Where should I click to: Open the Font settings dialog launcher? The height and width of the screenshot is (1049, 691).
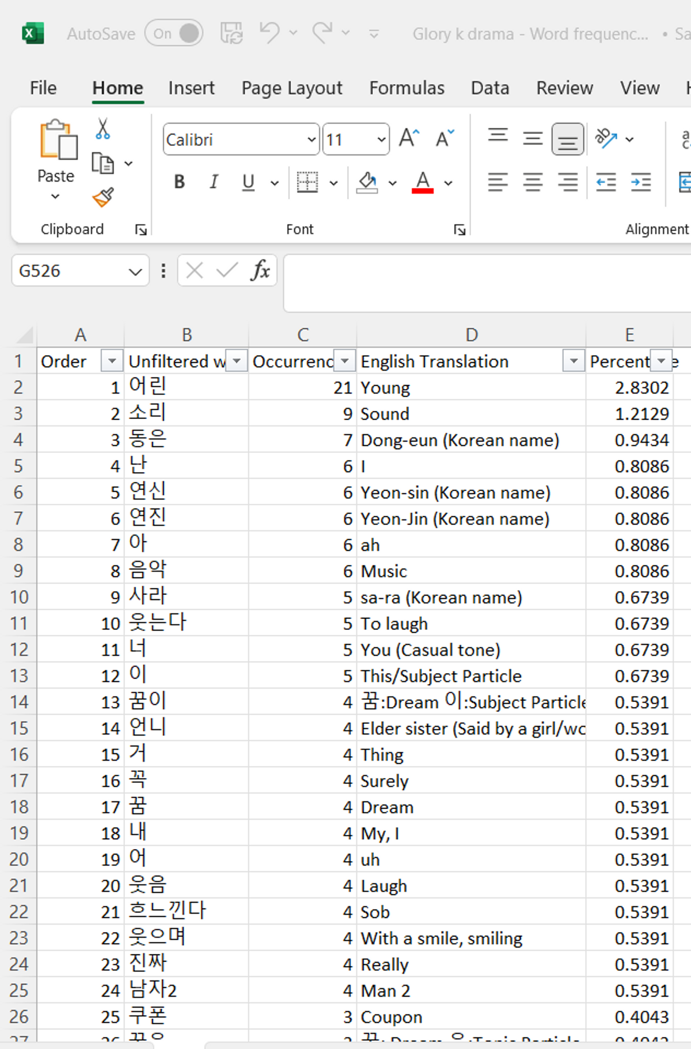click(460, 230)
